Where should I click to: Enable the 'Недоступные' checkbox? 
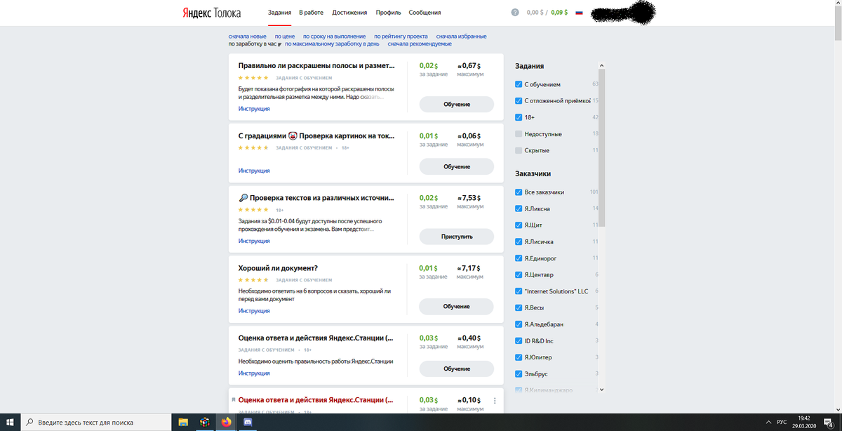[x=519, y=134]
